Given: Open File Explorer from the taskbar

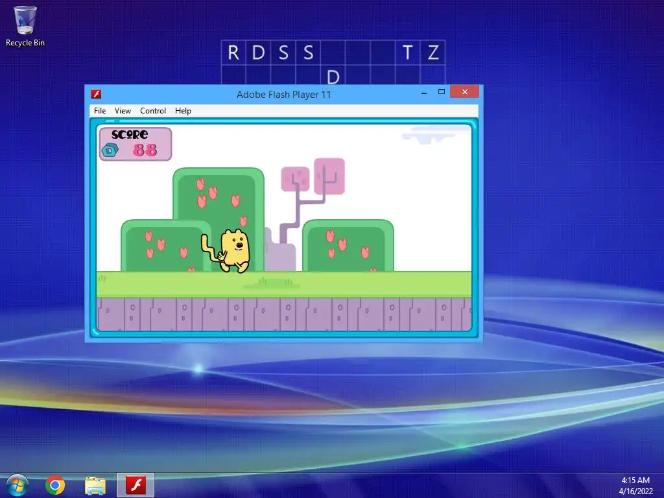Looking at the screenshot, I should coord(95,486).
